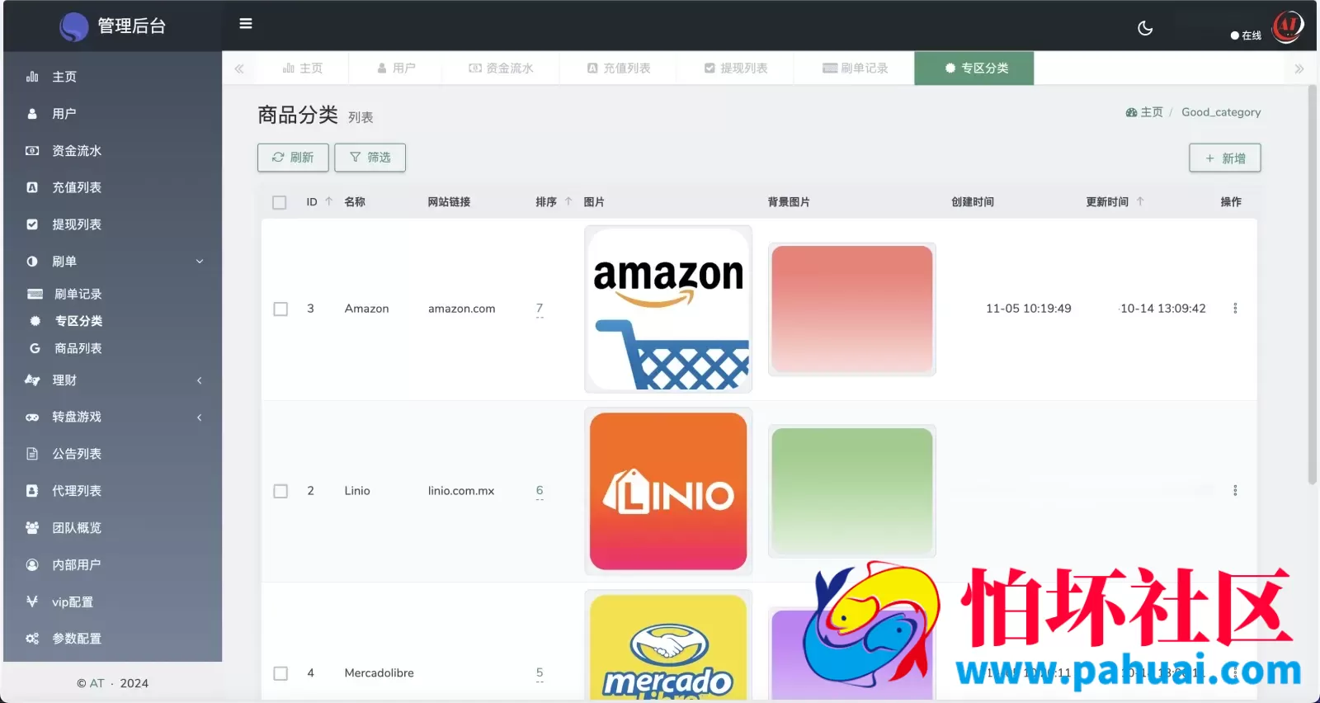Toggle the select-all header checkbox
1320x703 pixels.
click(x=280, y=202)
